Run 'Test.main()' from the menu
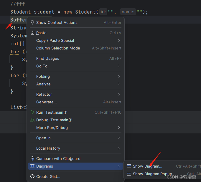The height and width of the screenshot is (182, 201). point(76,112)
